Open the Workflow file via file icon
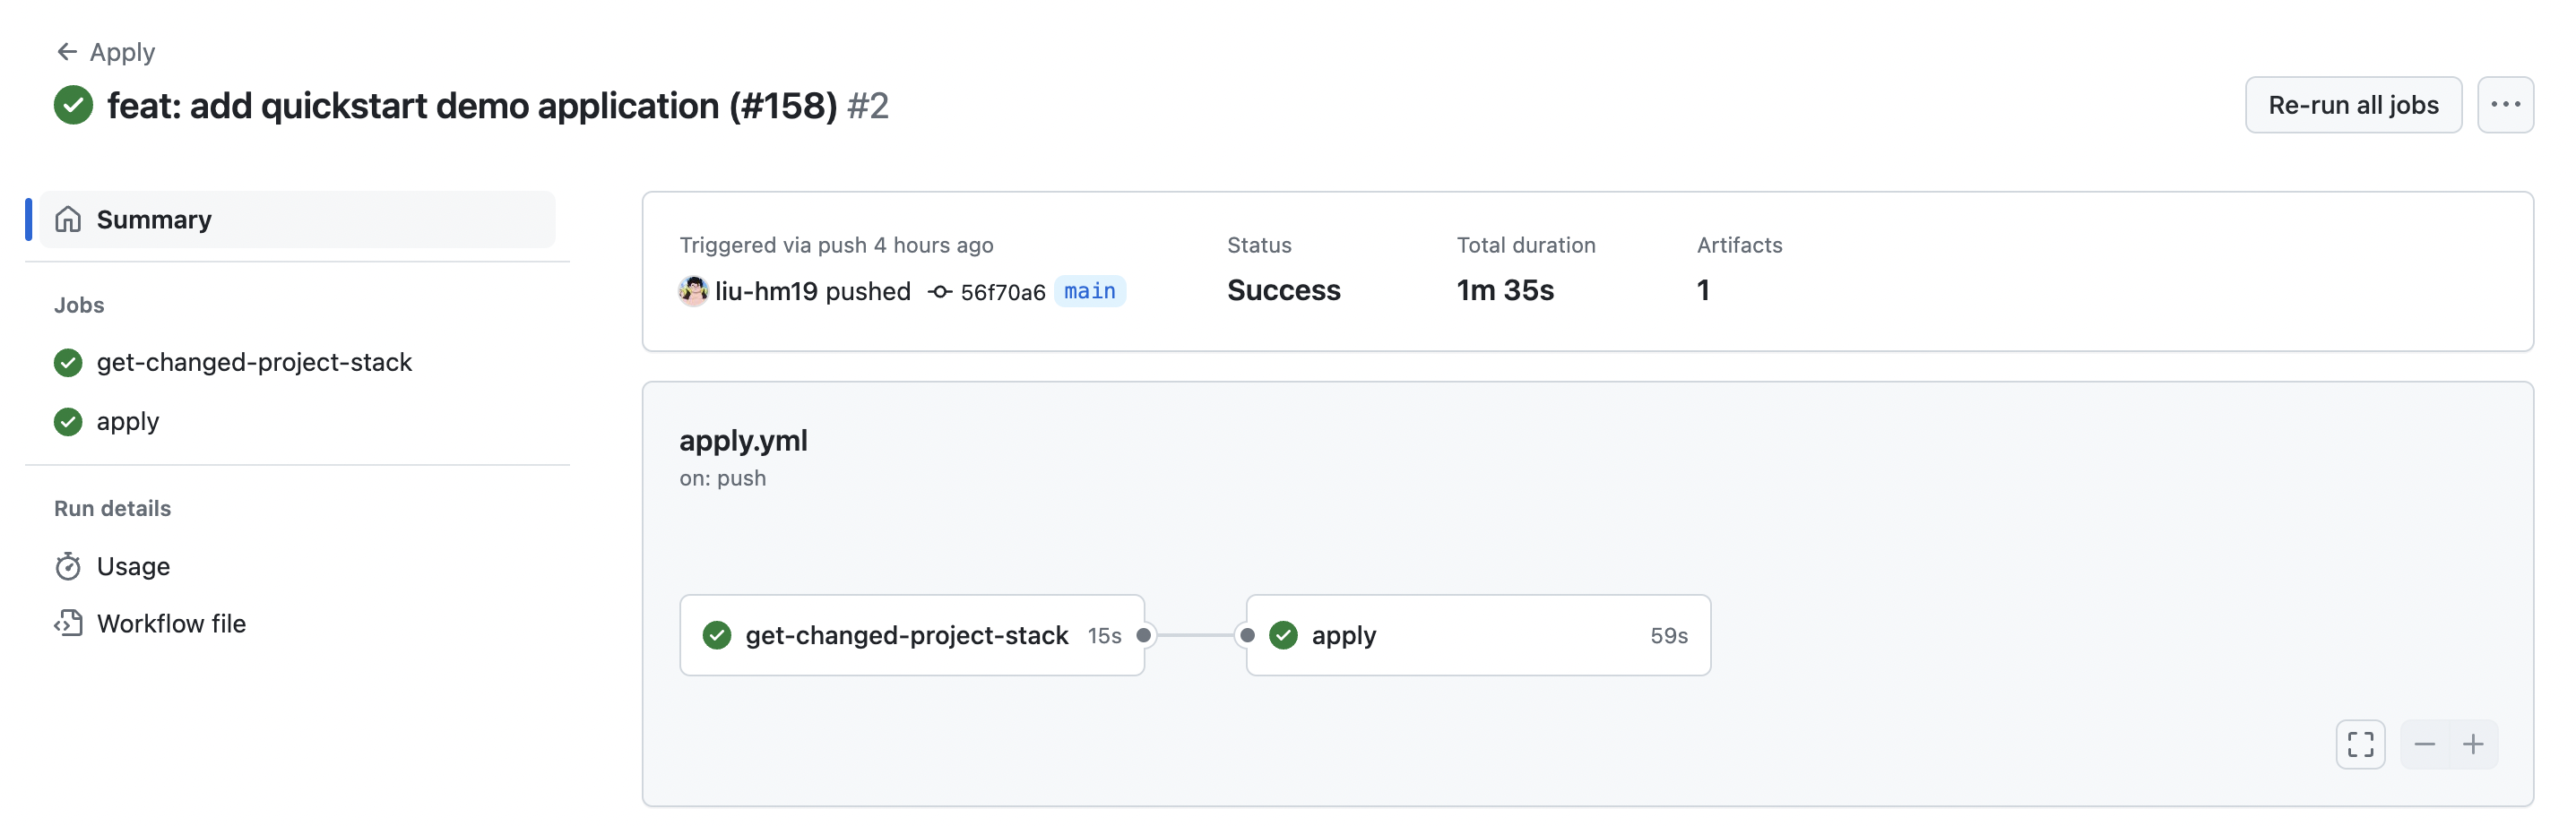This screenshot has width=2576, height=826. [x=68, y=623]
